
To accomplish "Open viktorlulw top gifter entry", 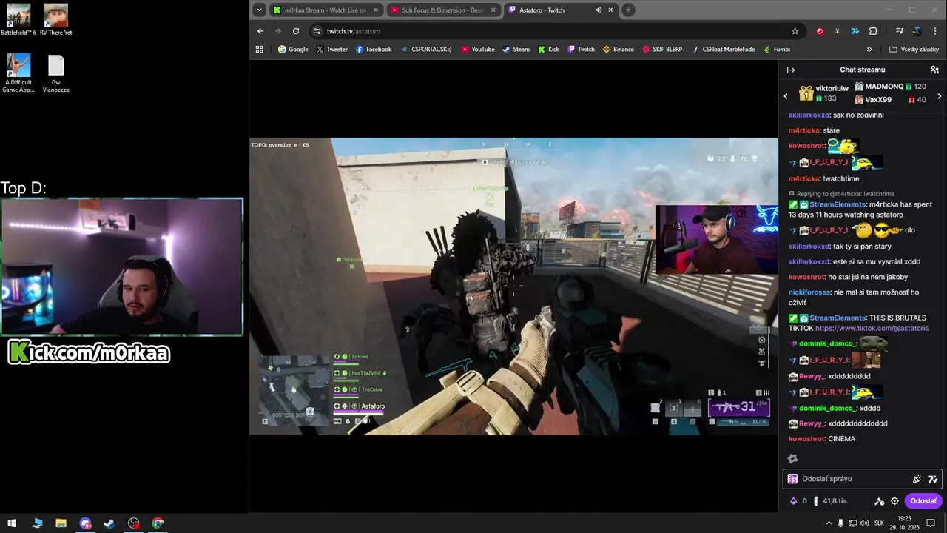I will pos(824,93).
